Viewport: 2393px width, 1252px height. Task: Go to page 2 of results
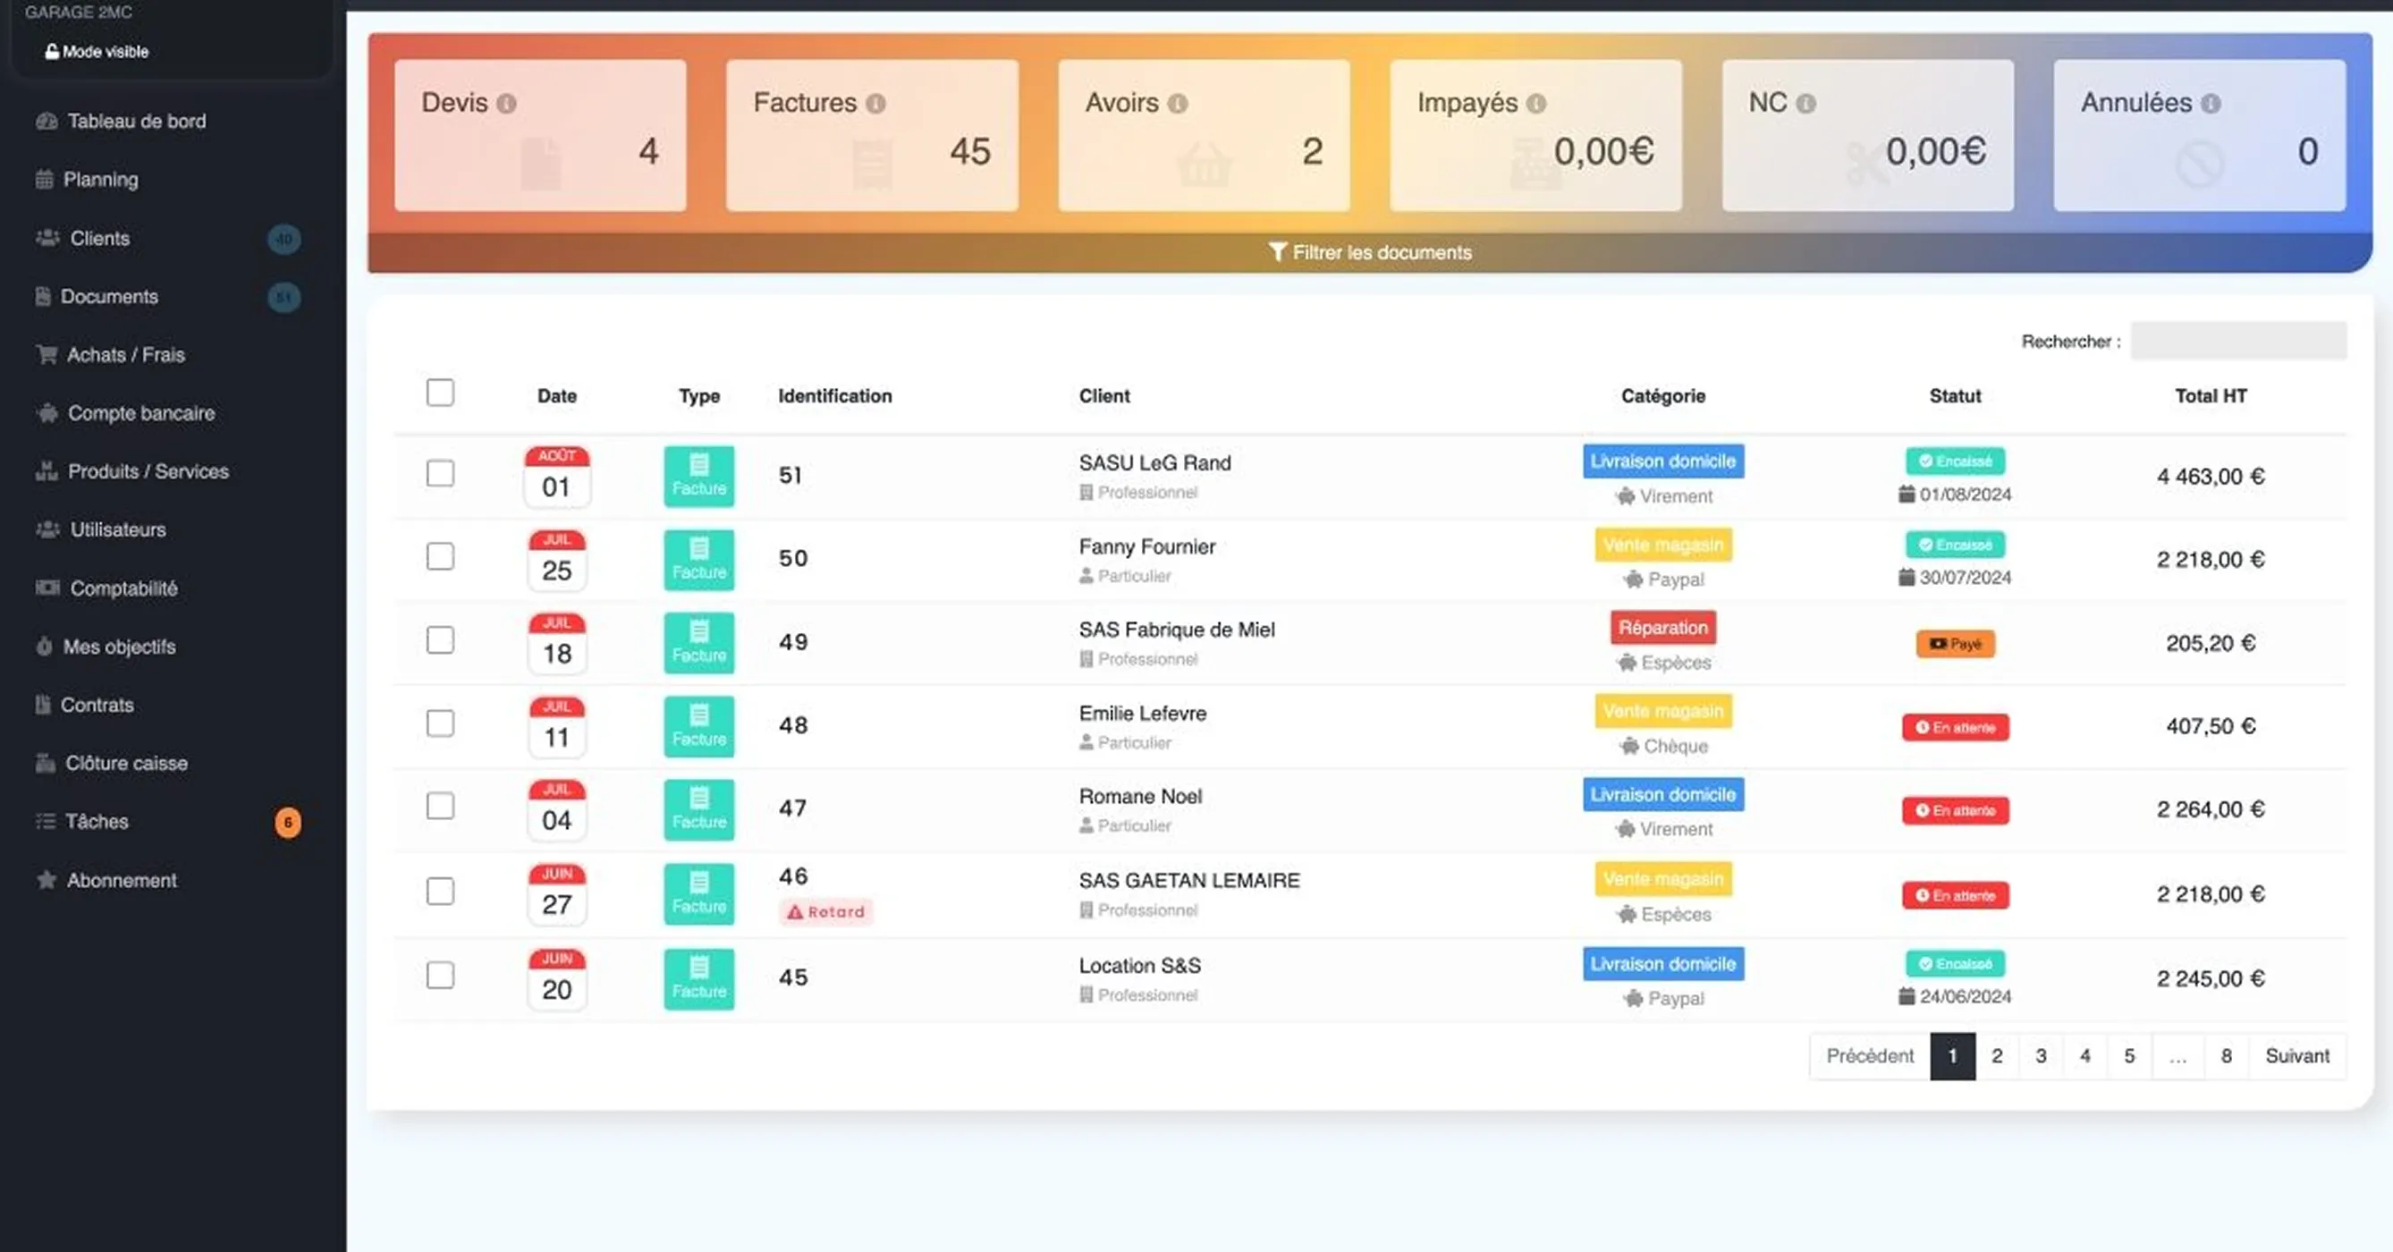coord(1996,1056)
